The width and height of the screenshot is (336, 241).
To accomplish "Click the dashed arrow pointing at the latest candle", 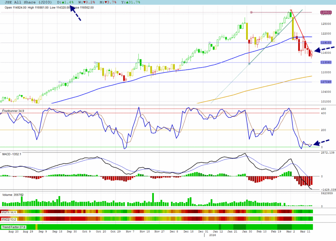I will (324, 49).
